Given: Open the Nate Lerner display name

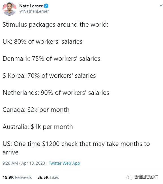Looking at the screenshot, I should (31, 6).
